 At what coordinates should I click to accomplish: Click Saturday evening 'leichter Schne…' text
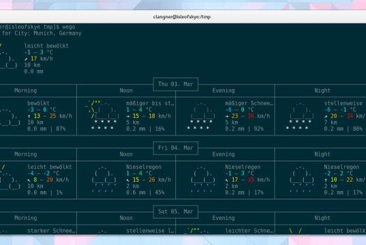point(249,231)
